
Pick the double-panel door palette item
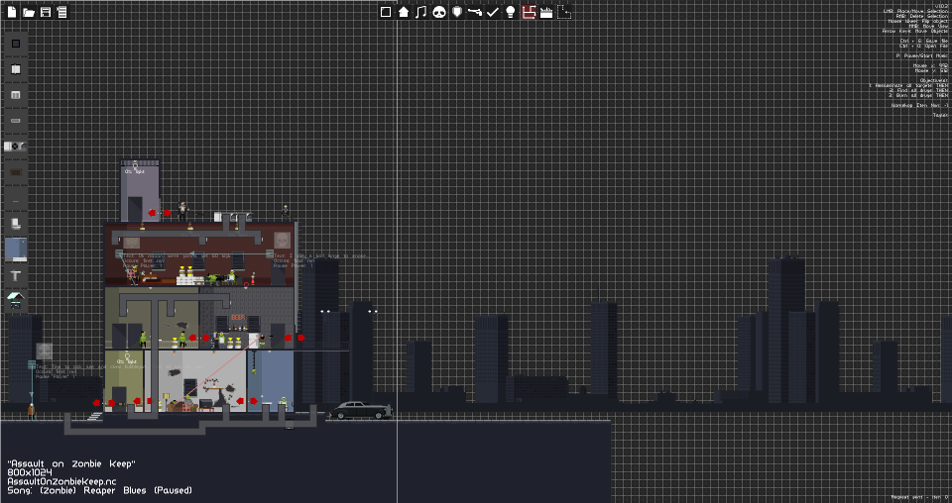(16, 69)
